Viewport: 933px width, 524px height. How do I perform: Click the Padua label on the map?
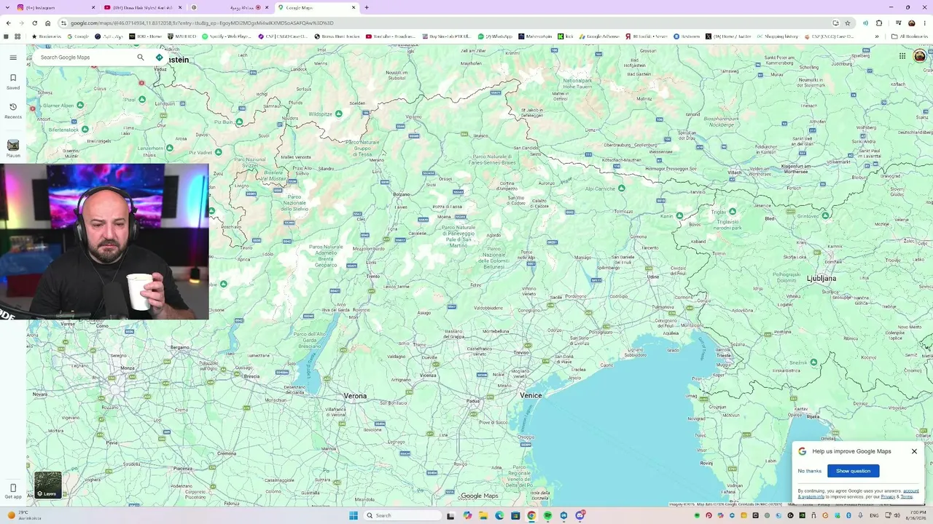(474, 401)
